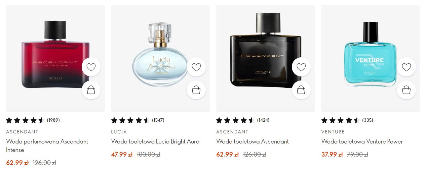Open Woda perfumowana Ascendant Intense product link
The width and height of the screenshot is (426, 173).
point(47,146)
